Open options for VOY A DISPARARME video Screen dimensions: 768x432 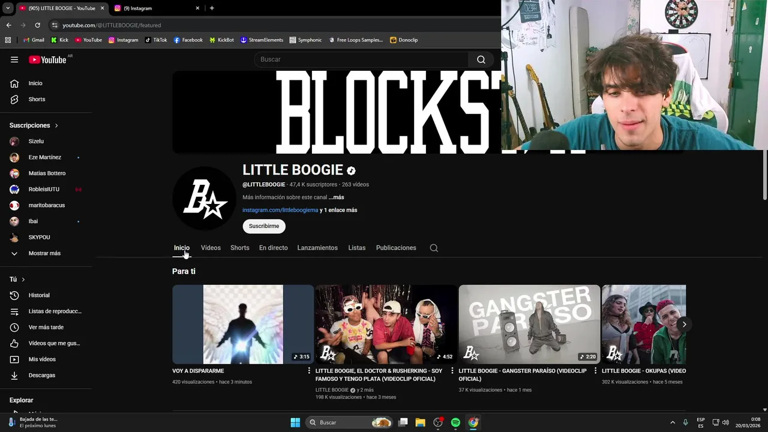point(309,371)
